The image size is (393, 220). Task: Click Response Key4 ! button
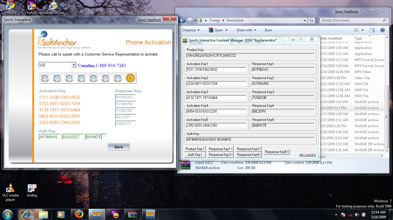248,154
